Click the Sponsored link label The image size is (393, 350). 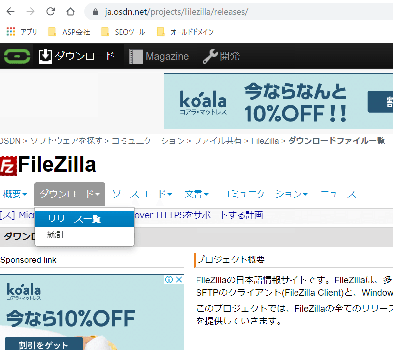click(x=28, y=260)
